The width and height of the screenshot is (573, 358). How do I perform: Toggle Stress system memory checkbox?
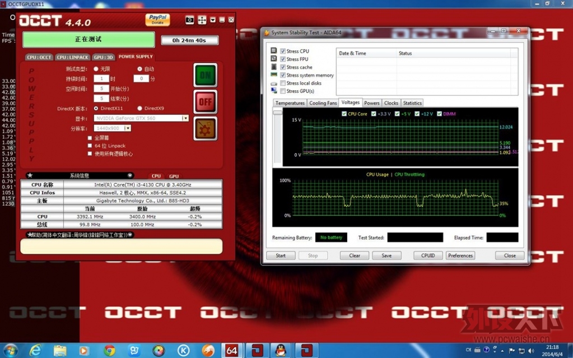(x=283, y=75)
